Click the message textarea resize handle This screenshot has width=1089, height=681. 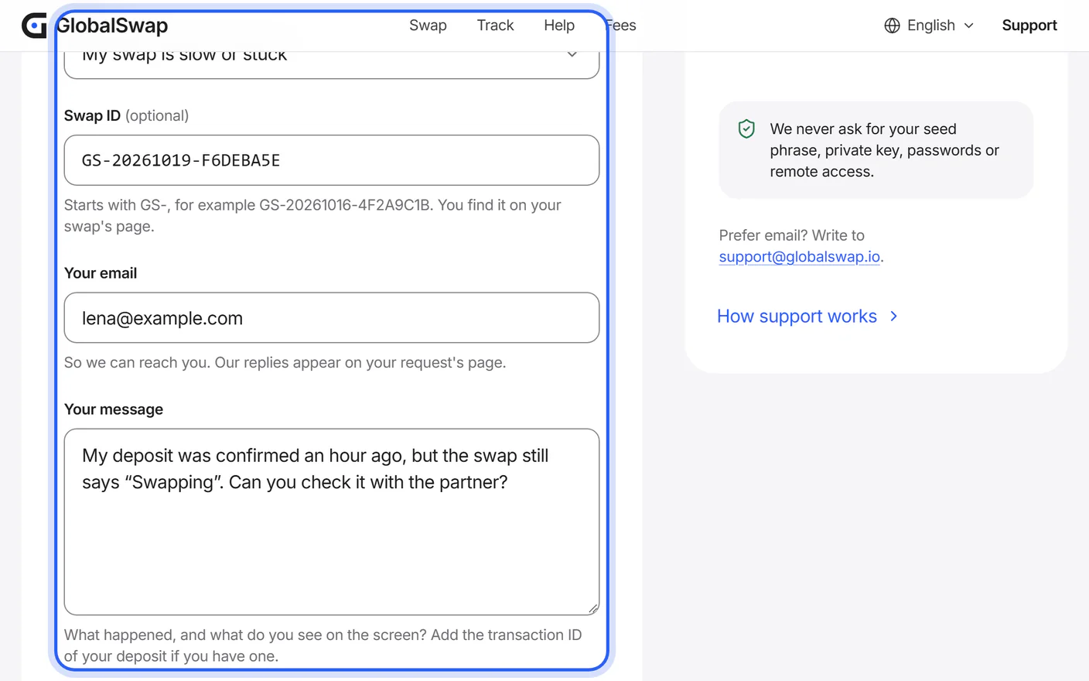(x=593, y=609)
